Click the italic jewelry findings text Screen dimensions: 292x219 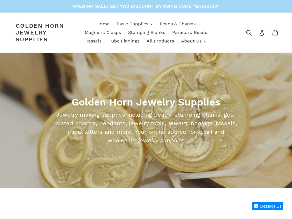(x=190, y=123)
